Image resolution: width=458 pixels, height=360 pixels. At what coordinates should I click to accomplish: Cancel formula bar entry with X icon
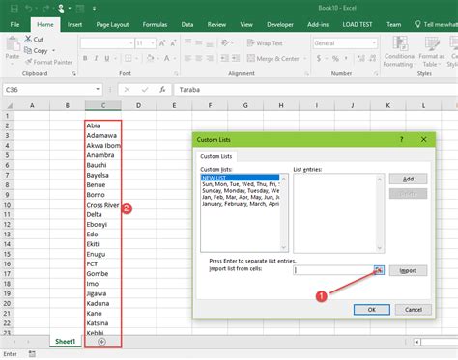tap(127, 90)
